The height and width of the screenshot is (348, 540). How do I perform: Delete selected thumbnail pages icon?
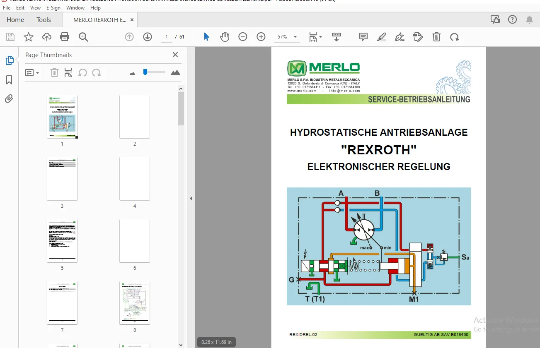[54, 73]
